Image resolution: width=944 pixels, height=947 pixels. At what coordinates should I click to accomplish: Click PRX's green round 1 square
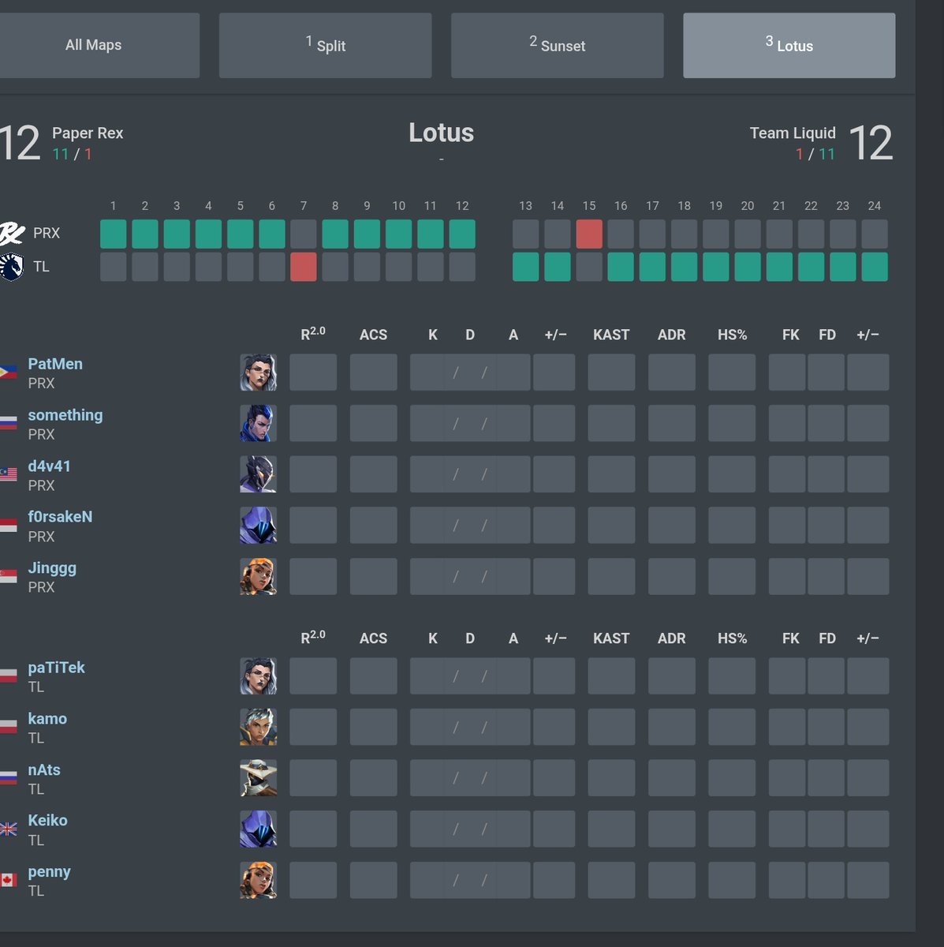point(114,234)
